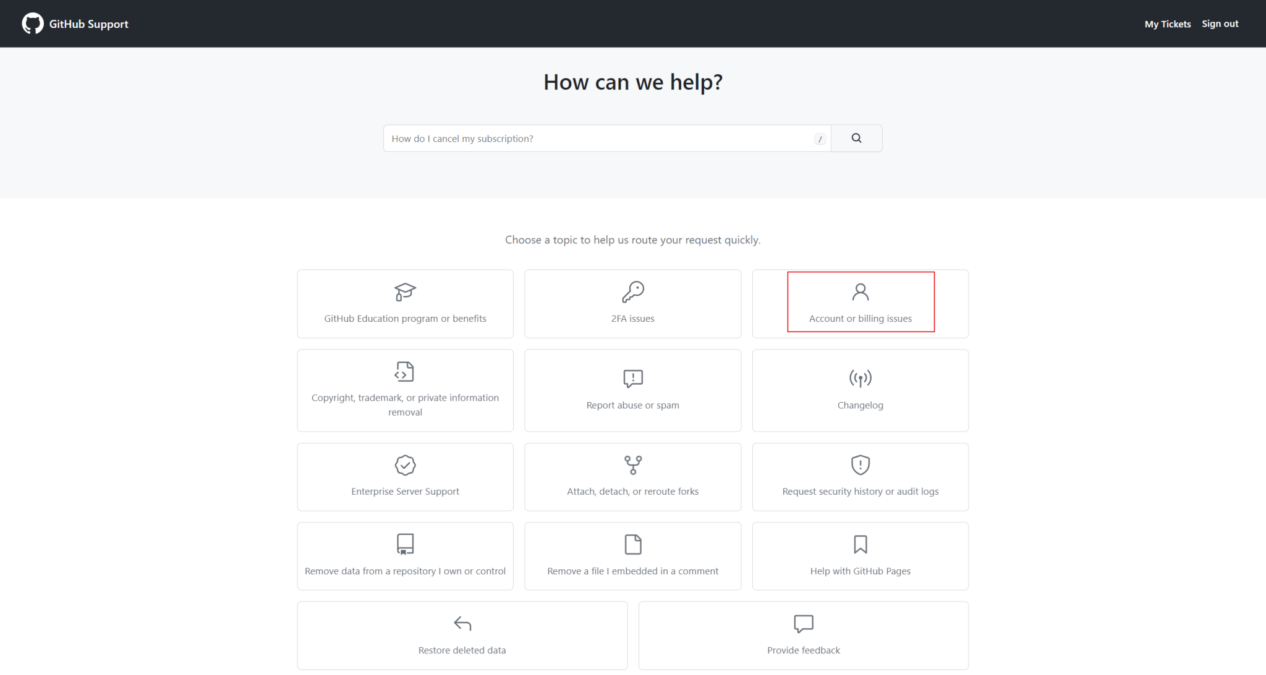Image resolution: width=1266 pixels, height=675 pixels.
Task: Choose the Enterprise Server Support topic
Action: point(404,476)
